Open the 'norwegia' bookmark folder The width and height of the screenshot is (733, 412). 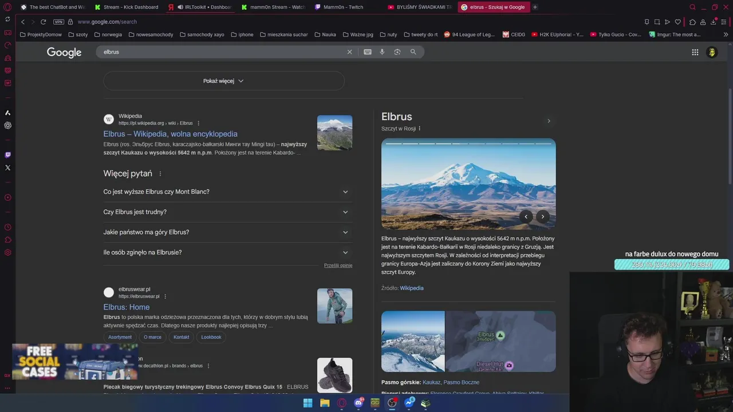pyautogui.click(x=108, y=34)
